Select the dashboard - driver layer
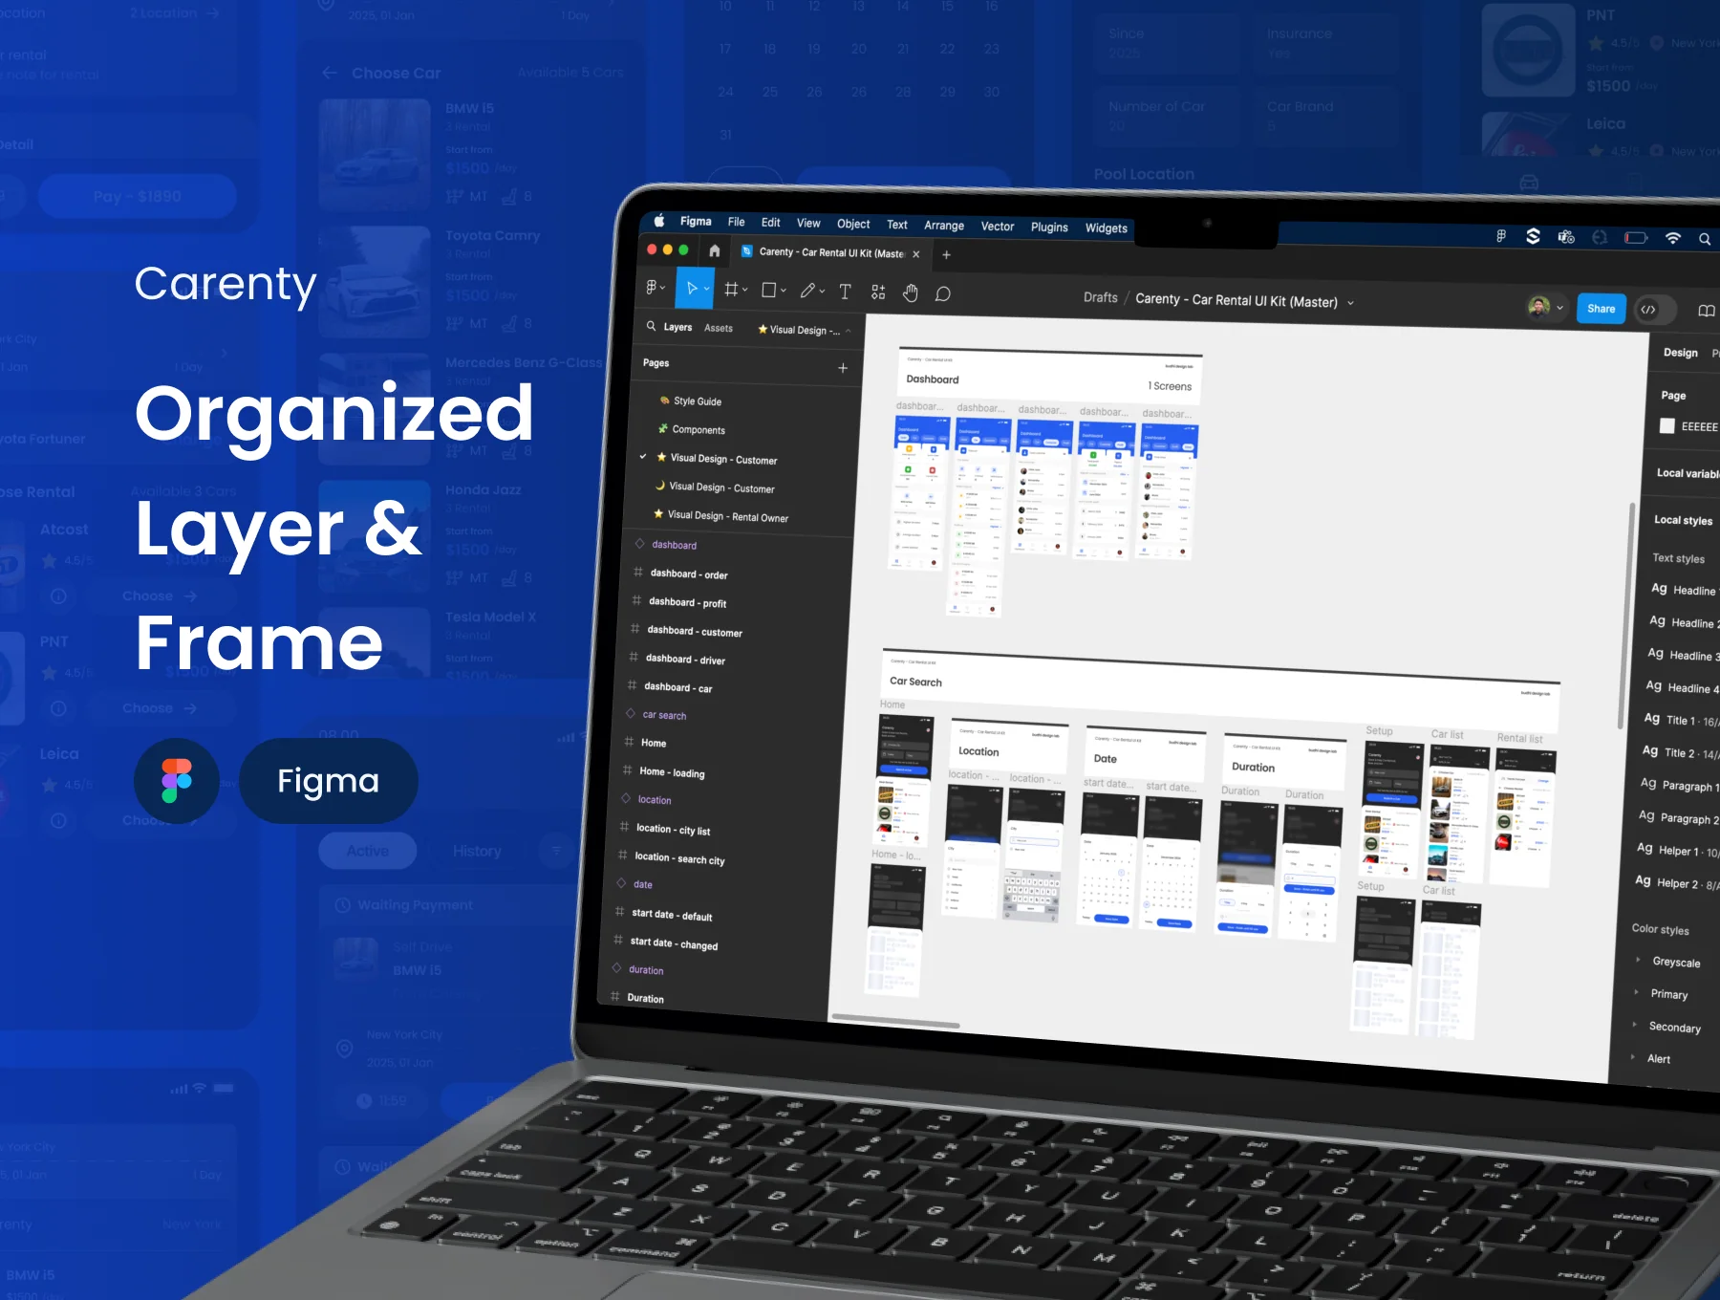Viewport: 1720px width, 1300px height. pos(685,660)
